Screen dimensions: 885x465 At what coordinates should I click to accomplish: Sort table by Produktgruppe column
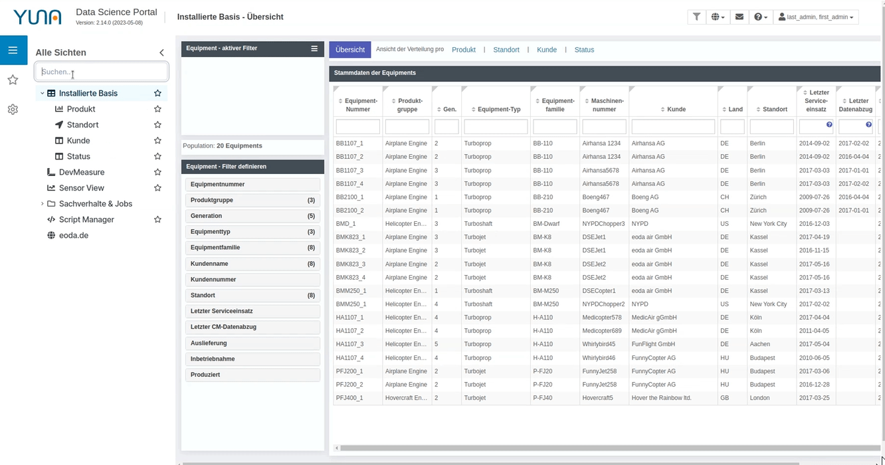pyautogui.click(x=407, y=105)
